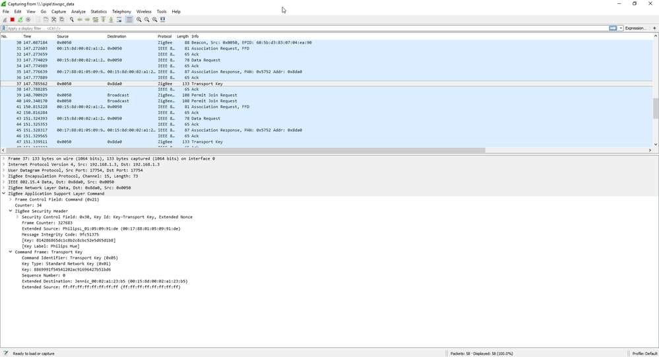This screenshot has height=357, width=659.
Task: Open the File menu
Action: (x=6, y=12)
